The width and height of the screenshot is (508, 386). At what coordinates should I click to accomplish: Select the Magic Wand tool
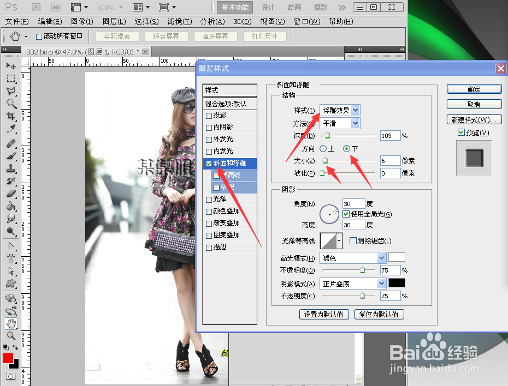point(11,104)
